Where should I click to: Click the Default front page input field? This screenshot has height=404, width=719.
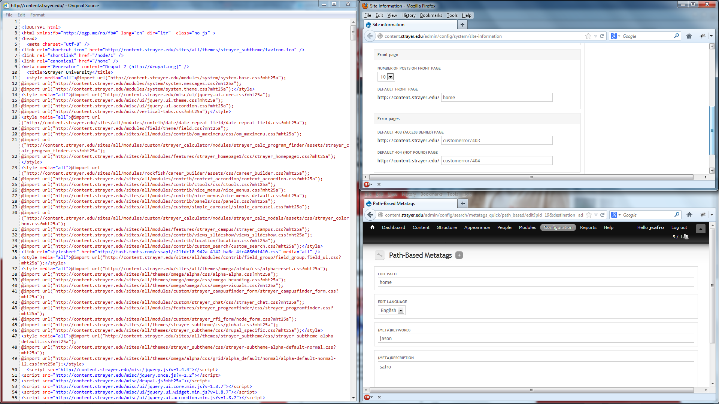[x=497, y=97]
